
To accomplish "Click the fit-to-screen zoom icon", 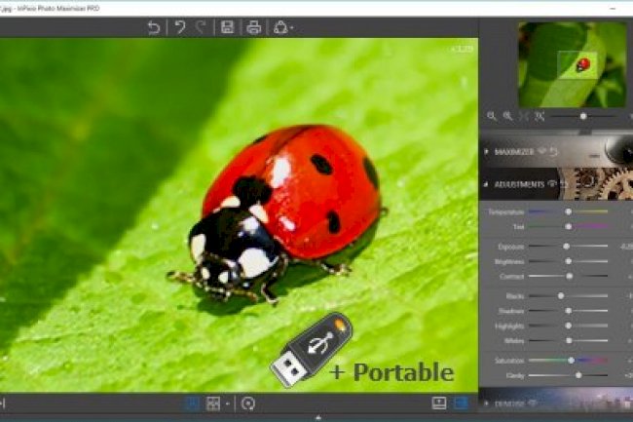I will (524, 116).
